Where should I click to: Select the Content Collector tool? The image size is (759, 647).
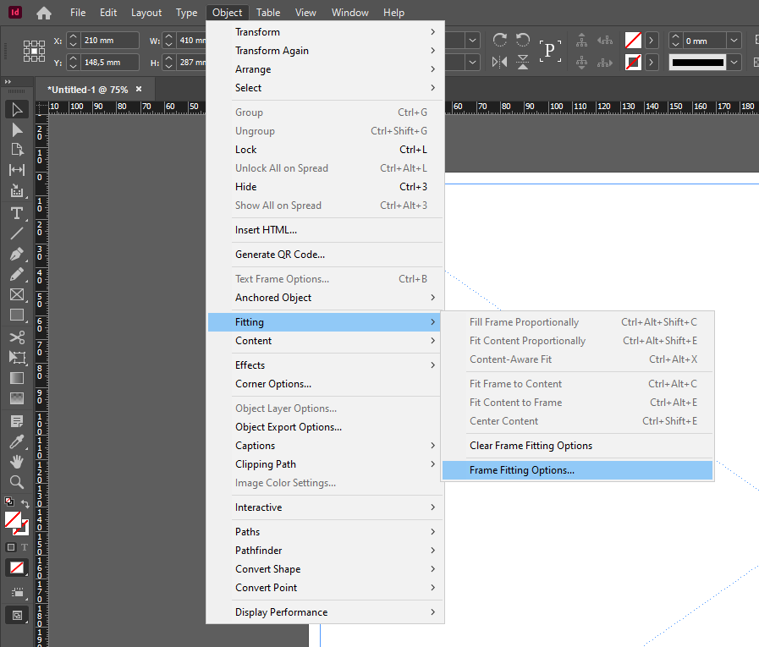point(17,190)
